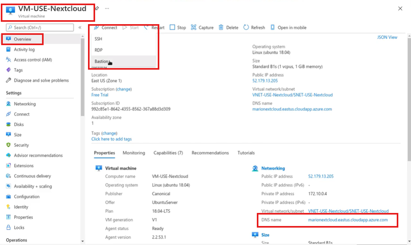411x245 pixels.
Task: Open the ellipsis more options menu
Action: [107, 8]
